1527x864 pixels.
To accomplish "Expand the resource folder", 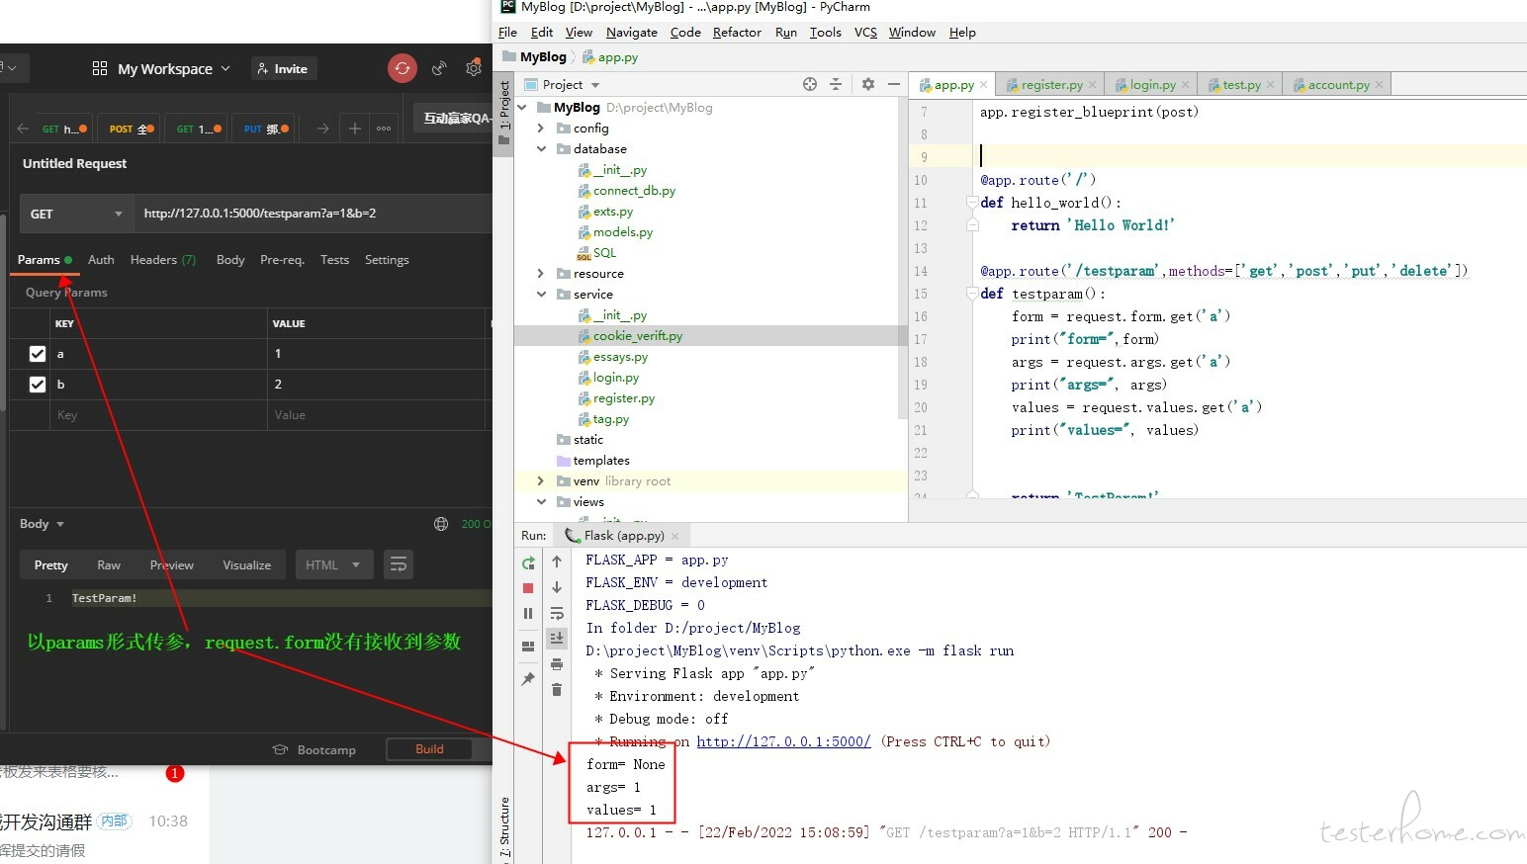I will [x=540, y=274].
